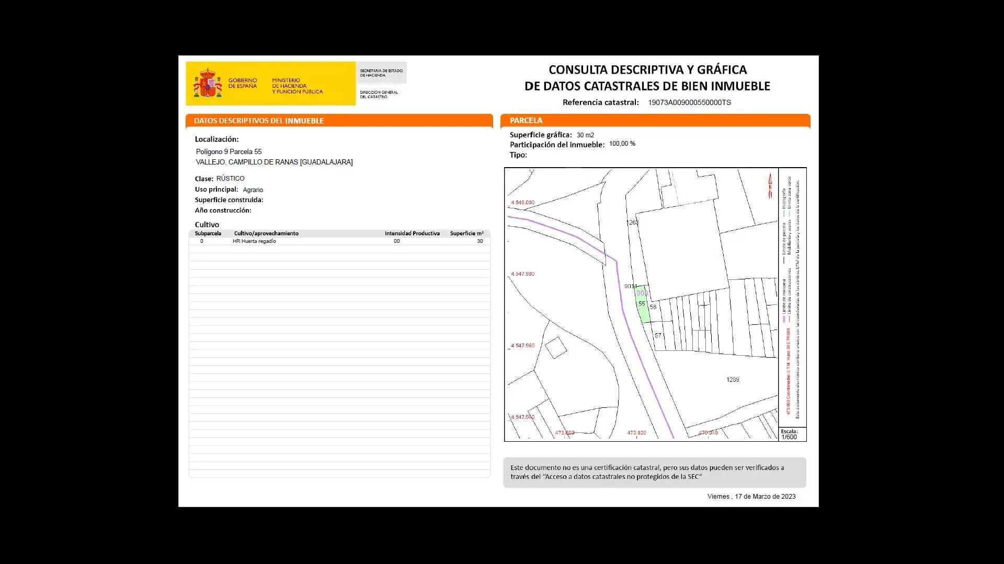Viewport: 1004px width, 564px height.
Task: Click parcel label 56 on the map
Action: [653, 307]
